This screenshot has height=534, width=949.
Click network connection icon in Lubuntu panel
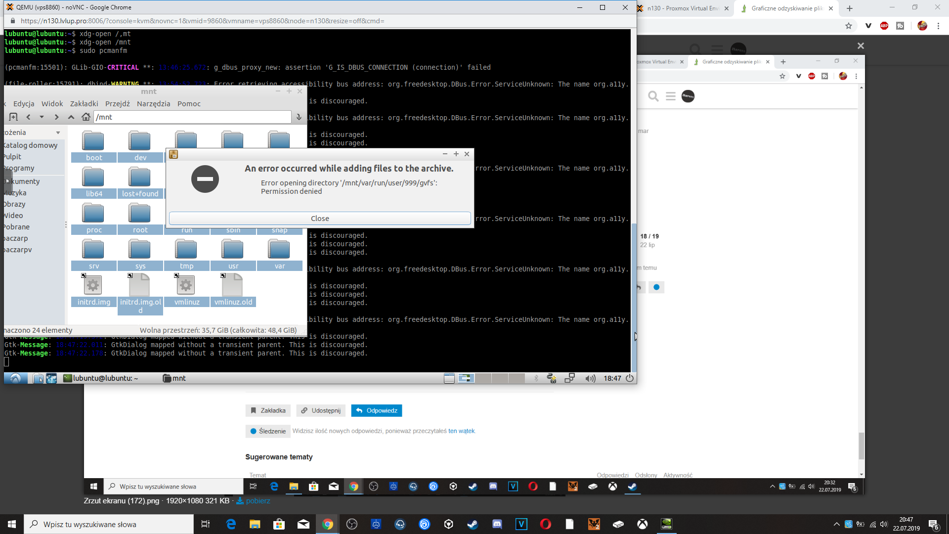pyautogui.click(x=569, y=378)
